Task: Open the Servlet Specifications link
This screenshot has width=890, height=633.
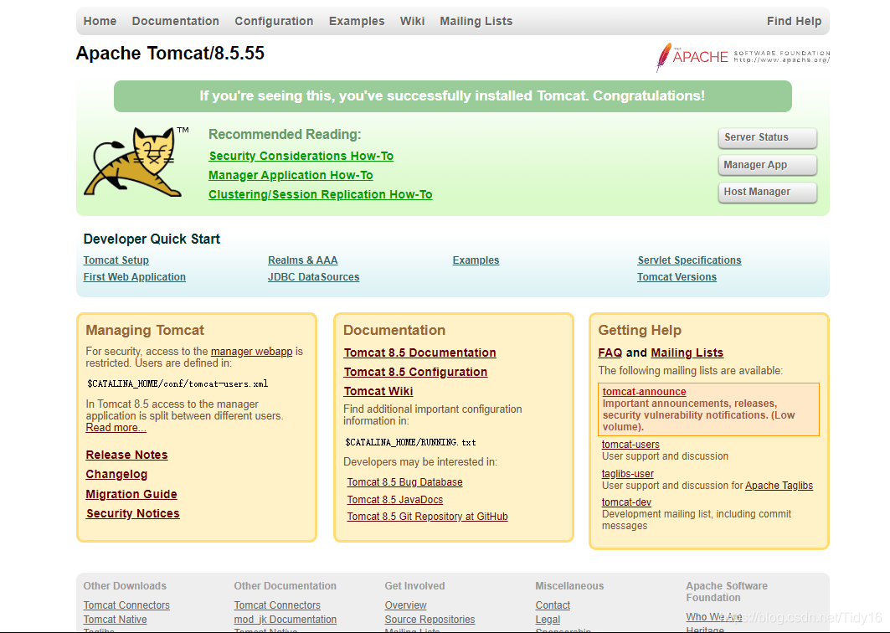Action: point(689,260)
